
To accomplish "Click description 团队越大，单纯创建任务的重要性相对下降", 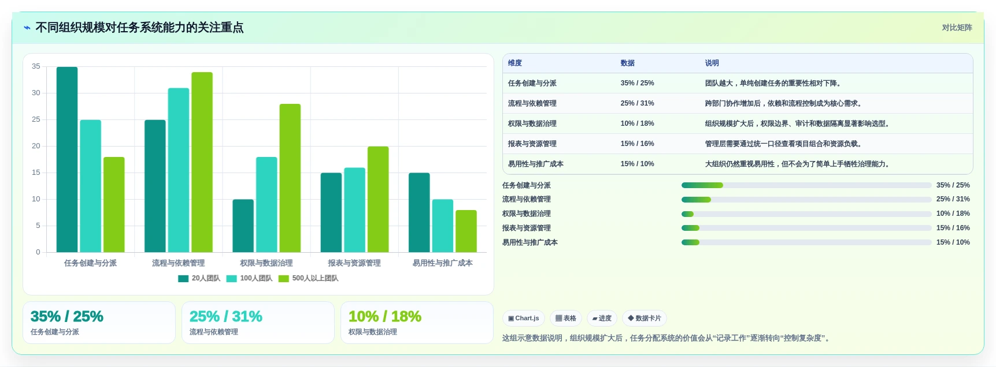I will [x=773, y=83].
